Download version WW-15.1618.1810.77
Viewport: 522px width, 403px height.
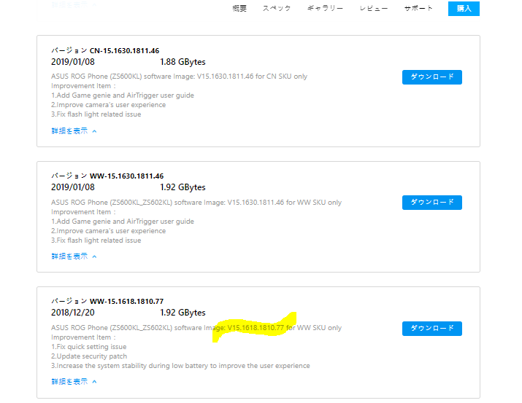431,328
